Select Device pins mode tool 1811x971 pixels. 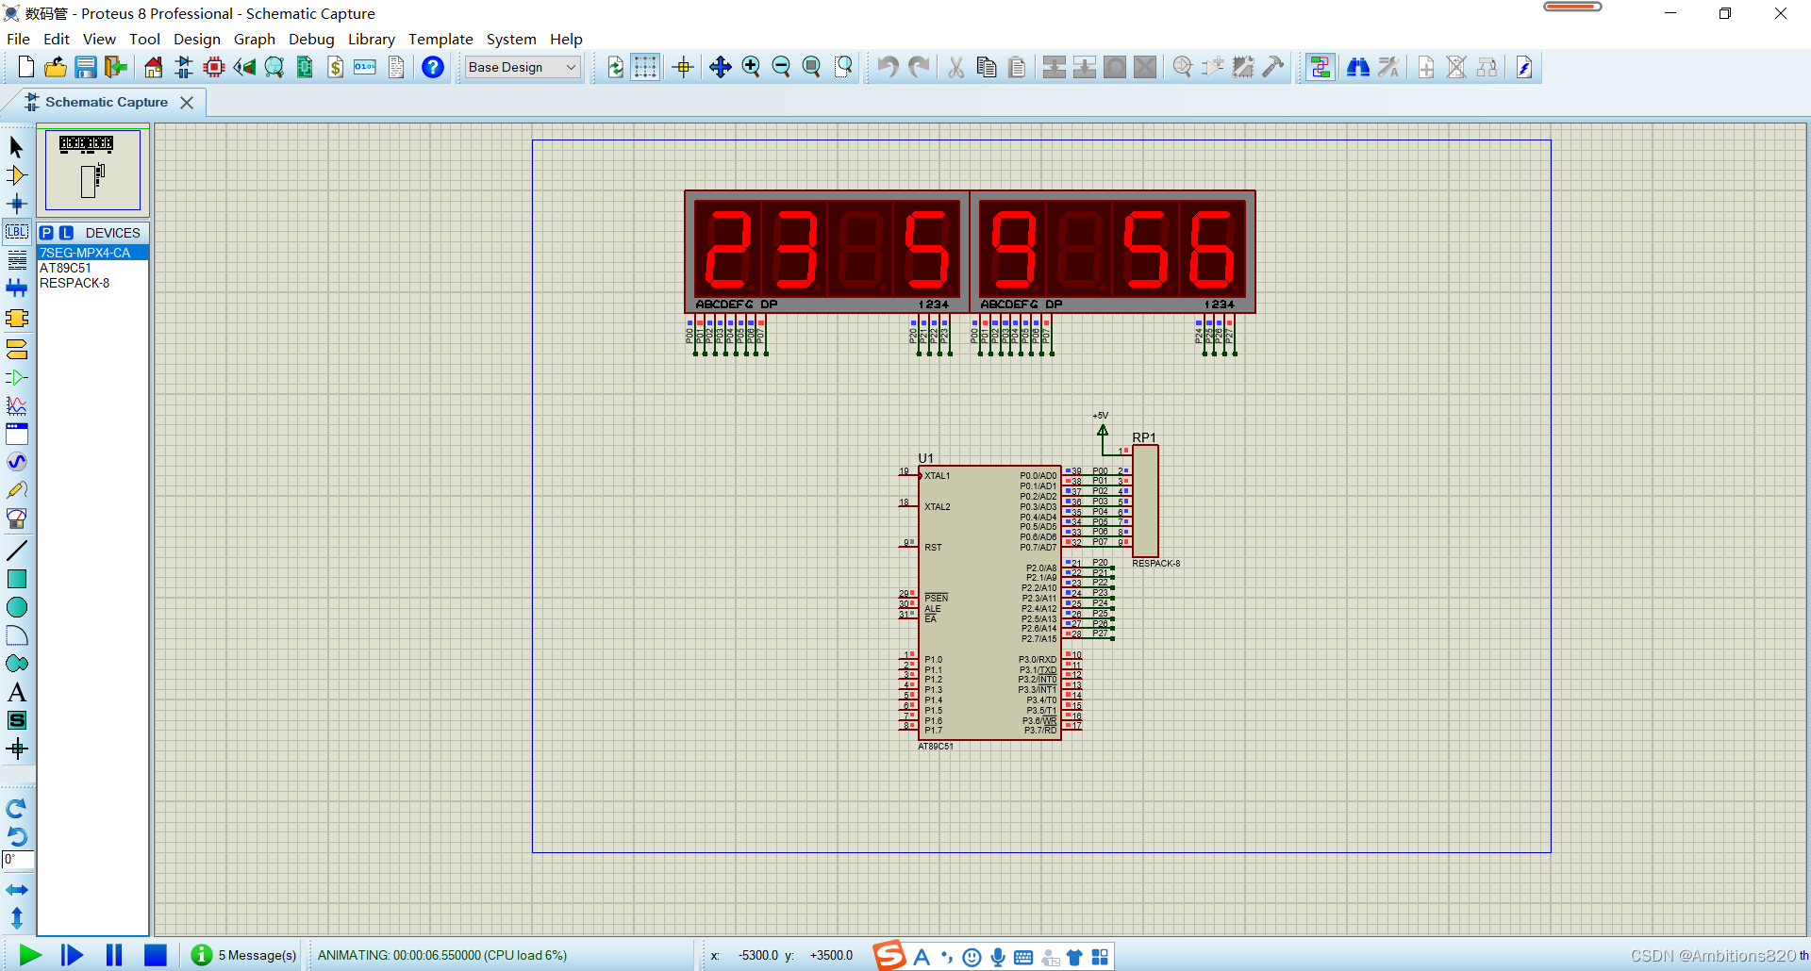pos(17,378)
